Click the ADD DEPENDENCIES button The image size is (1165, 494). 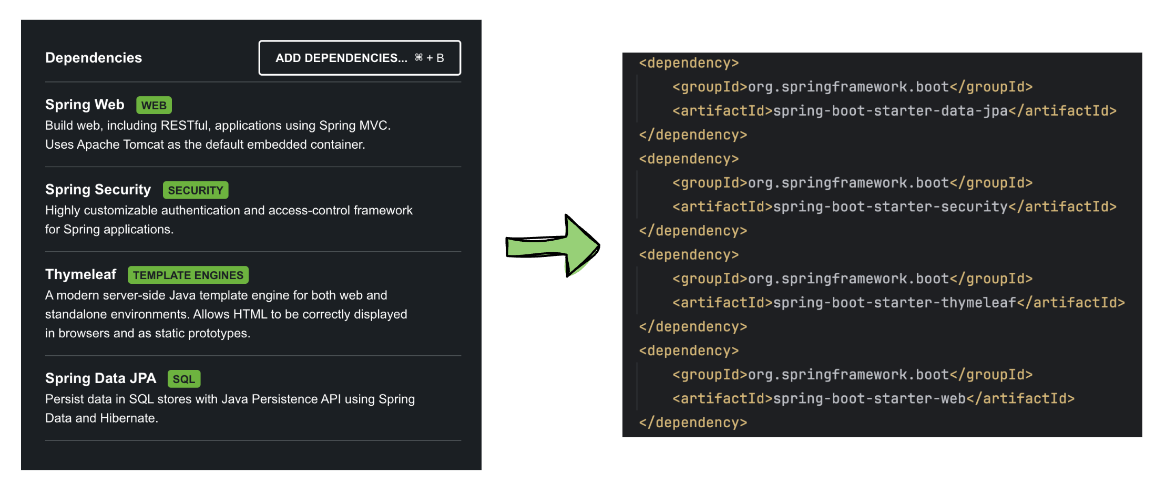(x=360, y=58)
